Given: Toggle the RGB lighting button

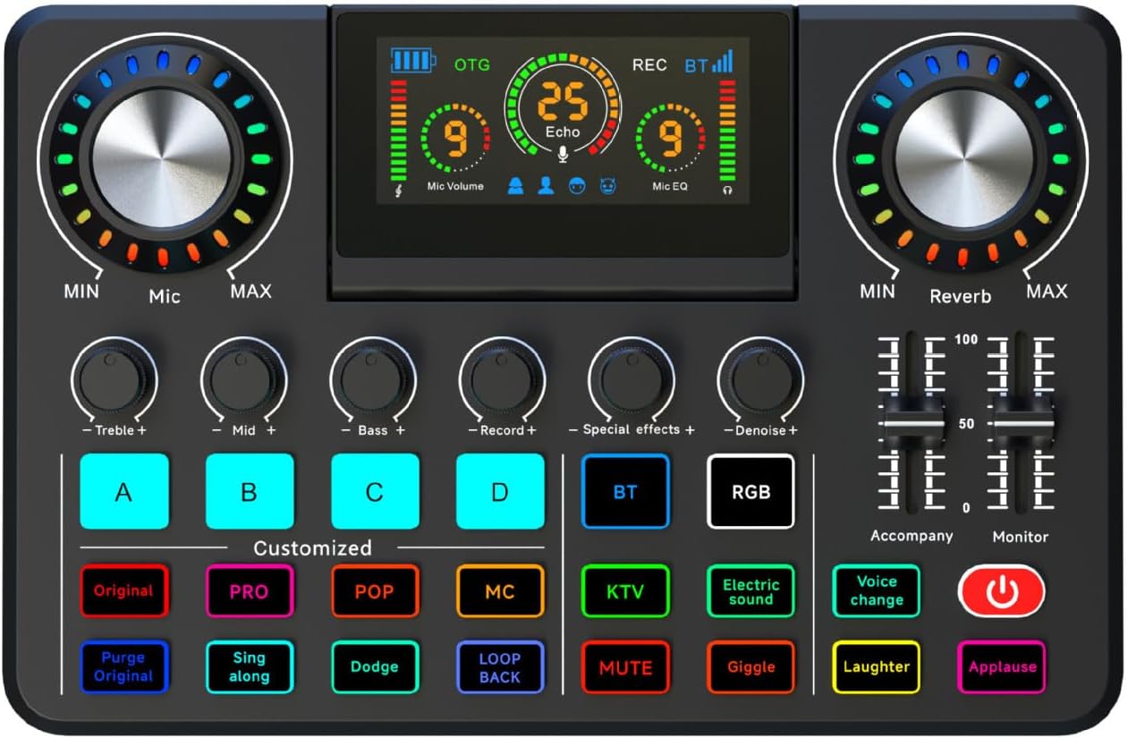Looking at the screenshot, I should 751,491.
